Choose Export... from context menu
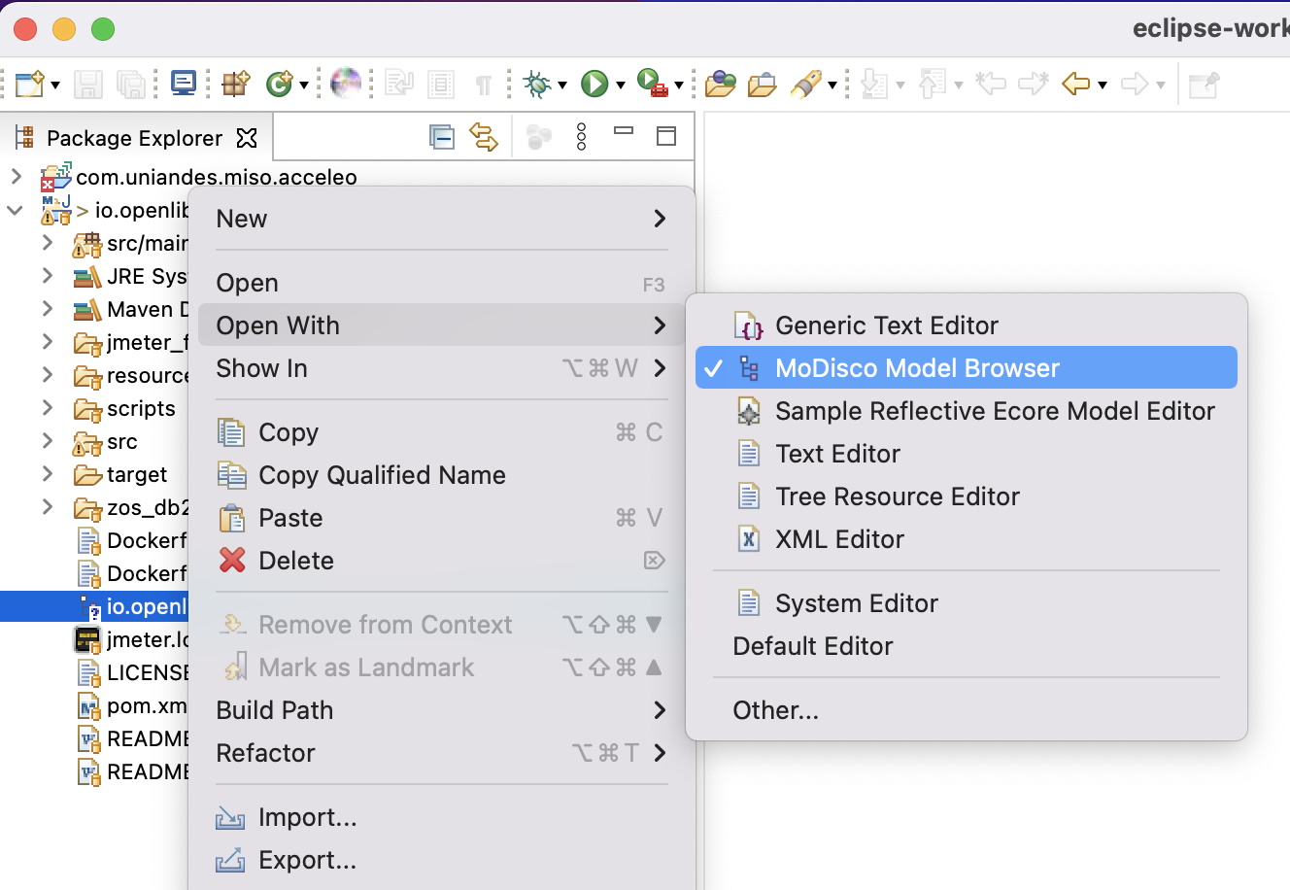1290x890 pixels. pyautogui.click(x=441, y=860)
